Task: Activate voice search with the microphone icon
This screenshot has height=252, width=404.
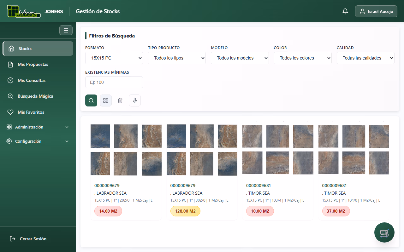Action: [134, 100]
